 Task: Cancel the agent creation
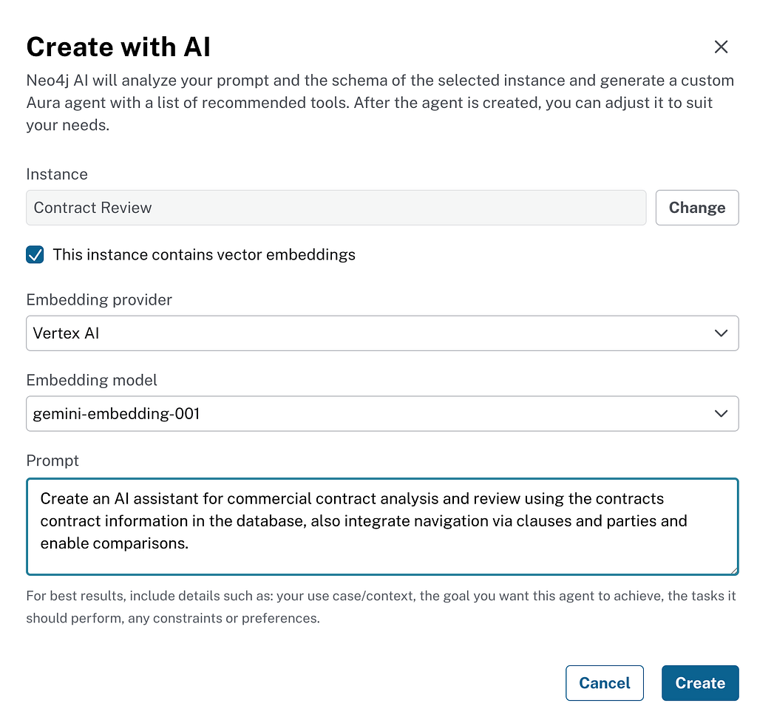(605, 683)
